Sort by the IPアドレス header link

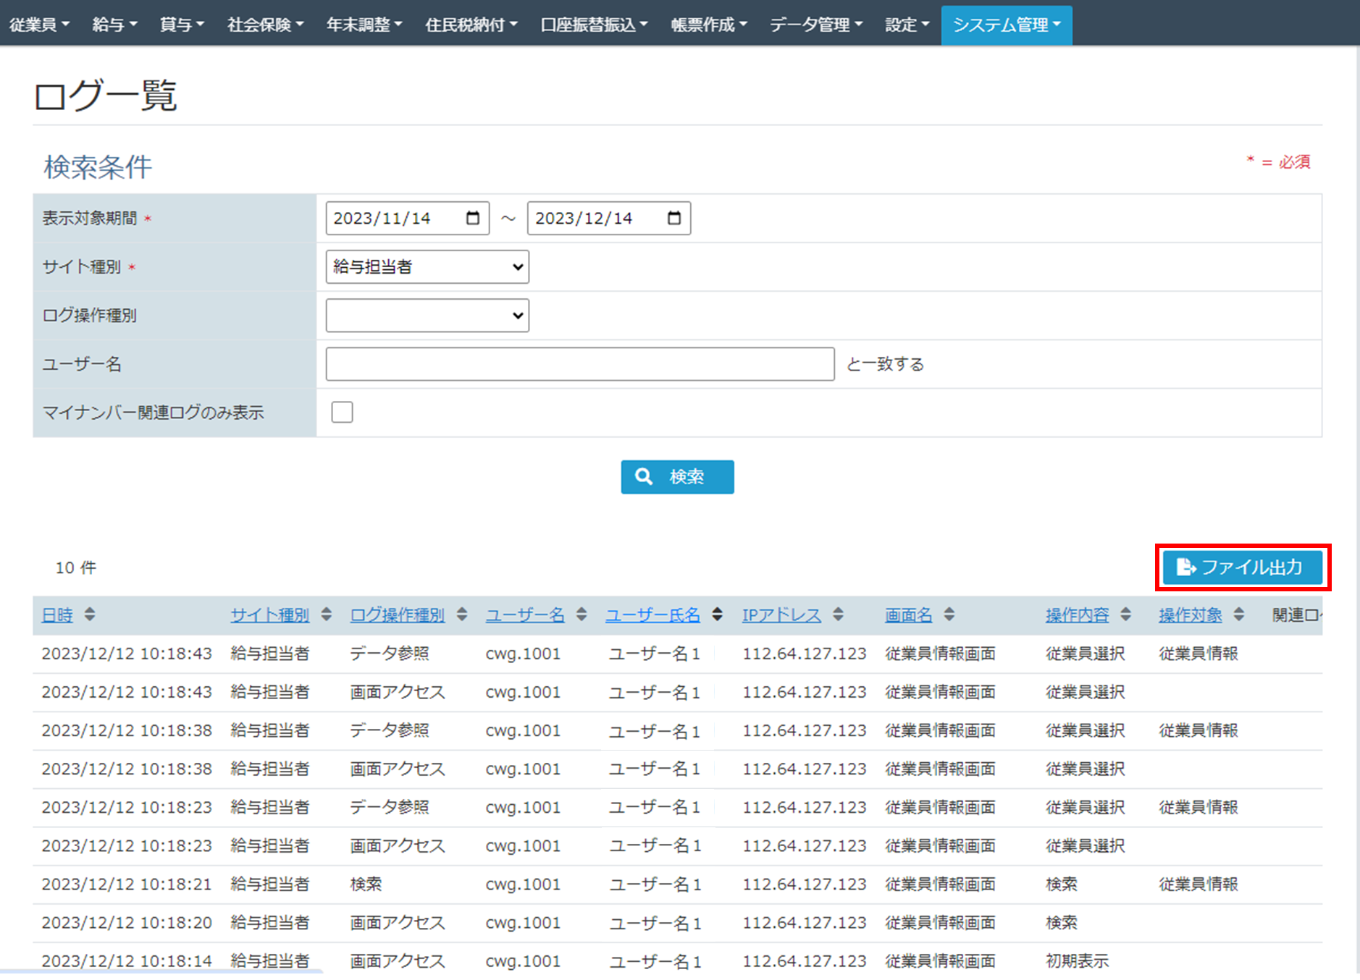pyautogui.click(x=781, y=615)
